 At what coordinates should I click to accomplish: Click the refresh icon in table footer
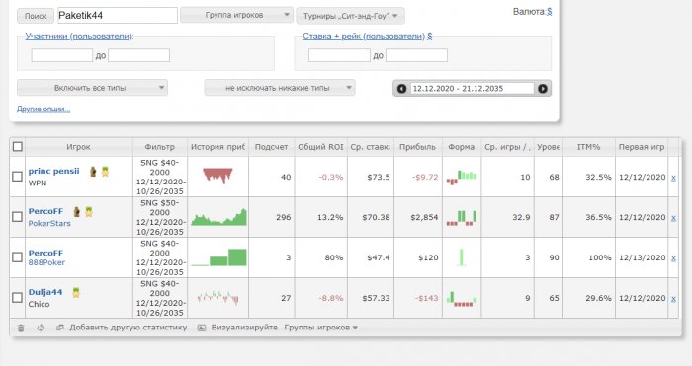pos(41,328)
